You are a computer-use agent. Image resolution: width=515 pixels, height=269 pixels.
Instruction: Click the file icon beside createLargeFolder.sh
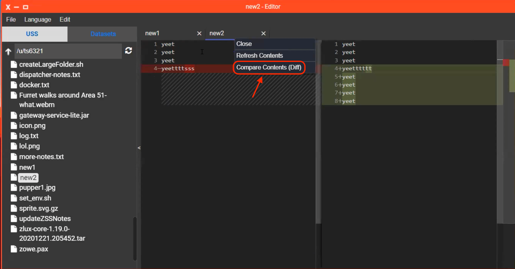pos(14,64)
